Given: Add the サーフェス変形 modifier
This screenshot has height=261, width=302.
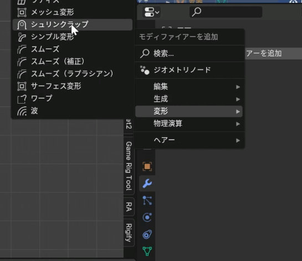Looking at the screenshot, I should tap(73, 86).
